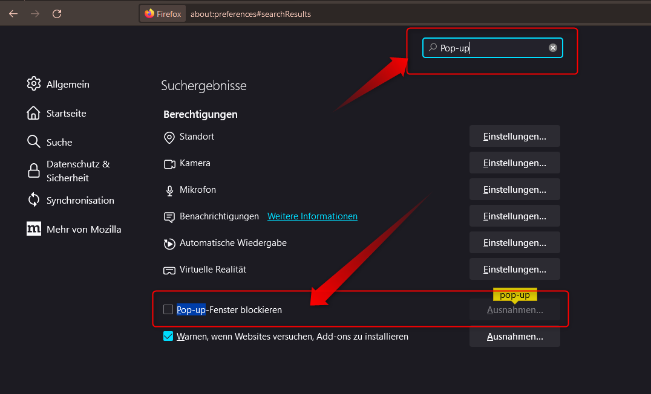Click the Suchergebnisse heading
The height and width of the screenshot is (394, 651).
(x=204, y=85)
